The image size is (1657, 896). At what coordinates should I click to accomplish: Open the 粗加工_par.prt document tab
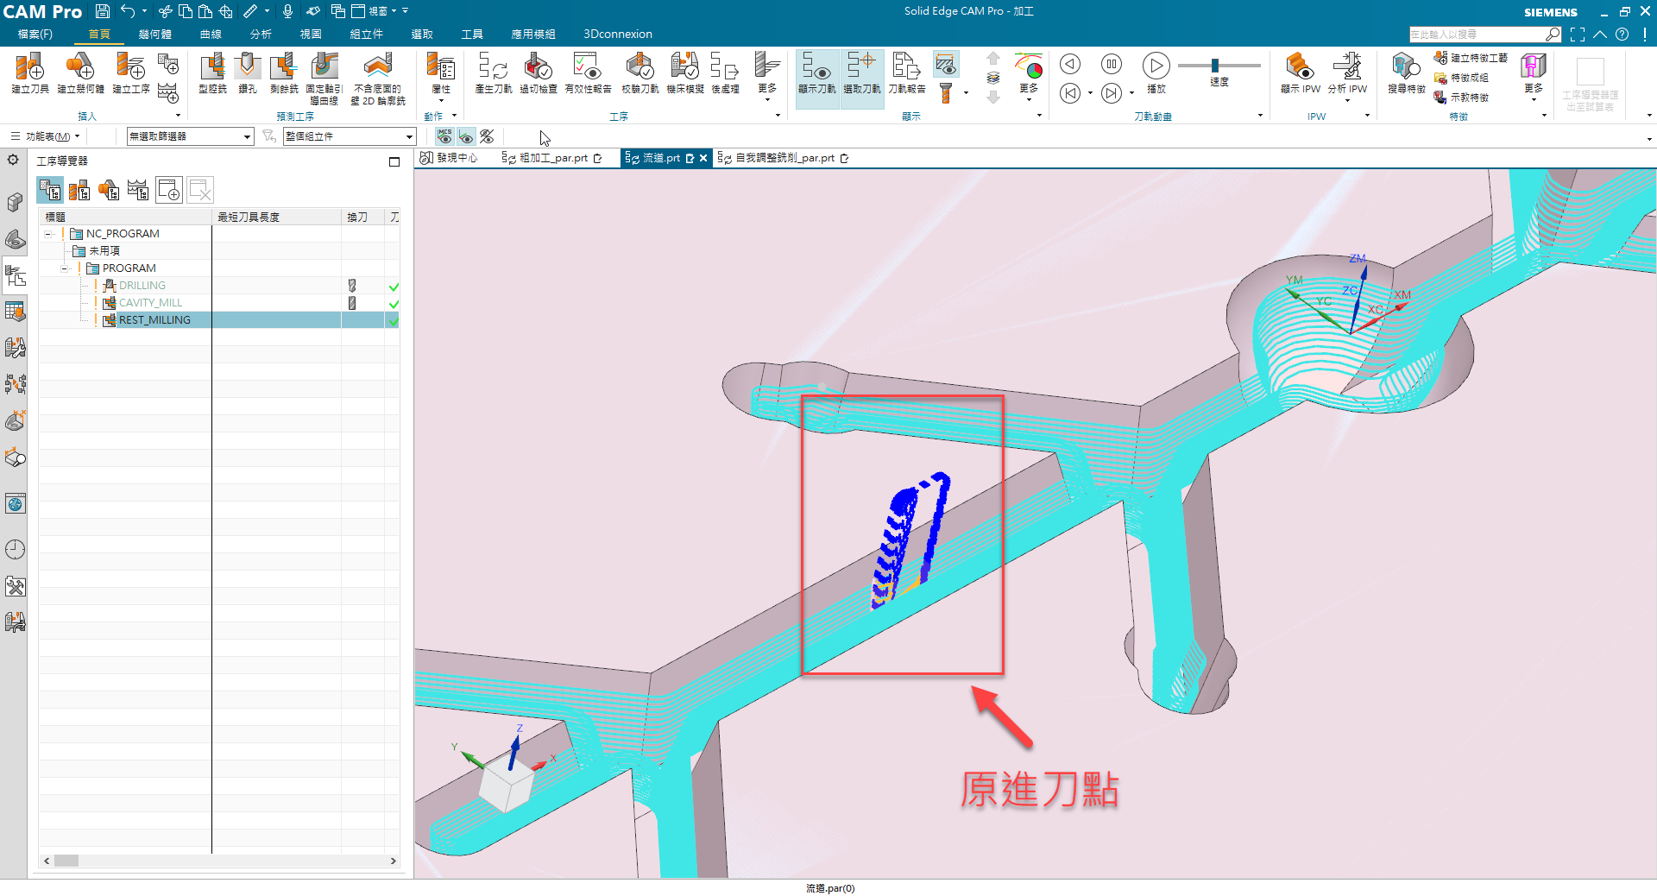552,158
